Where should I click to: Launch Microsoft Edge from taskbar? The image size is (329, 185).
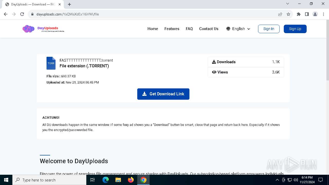[x=106, y=180]
